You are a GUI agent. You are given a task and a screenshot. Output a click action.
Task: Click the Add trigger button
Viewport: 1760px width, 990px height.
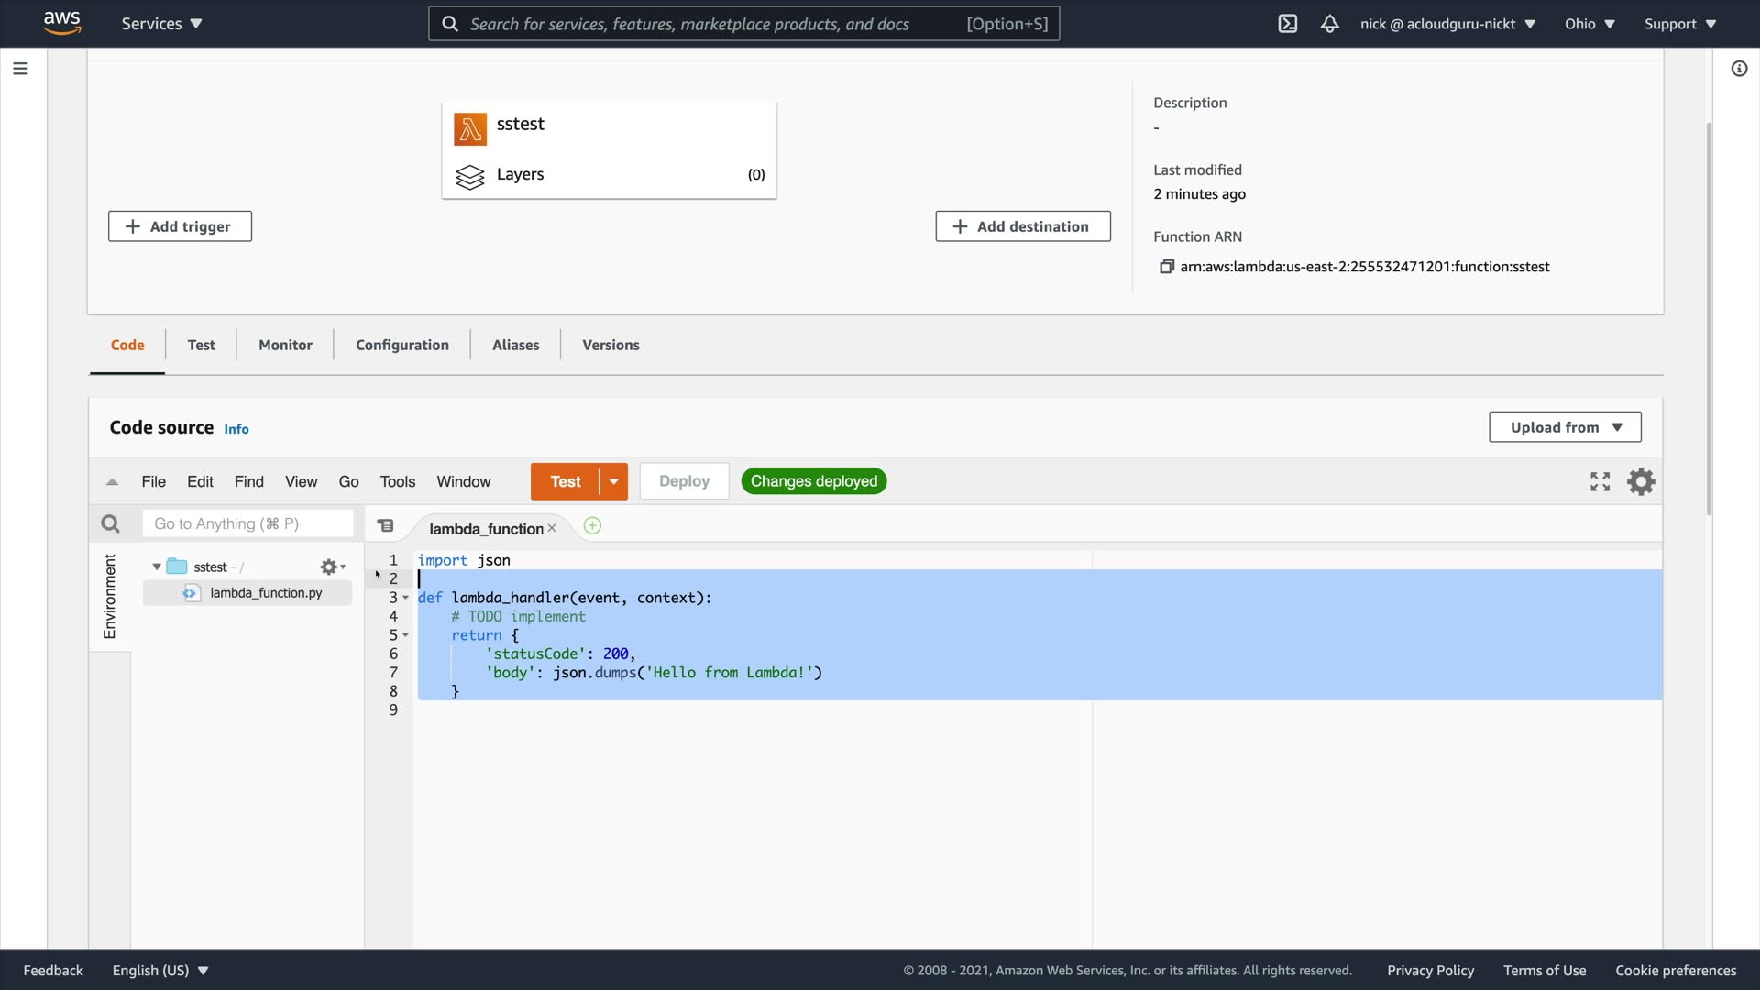click(x=180, y=226)
